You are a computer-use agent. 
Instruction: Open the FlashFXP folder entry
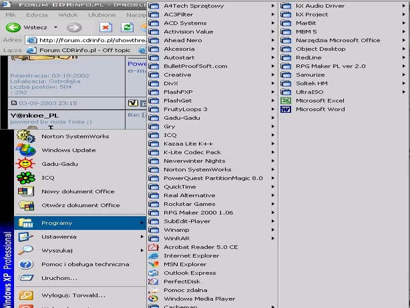(x=212, y=92)
